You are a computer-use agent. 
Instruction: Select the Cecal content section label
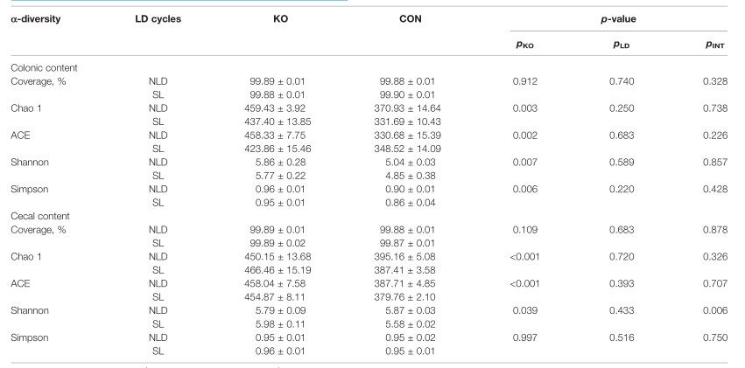[x=40, y=216]
